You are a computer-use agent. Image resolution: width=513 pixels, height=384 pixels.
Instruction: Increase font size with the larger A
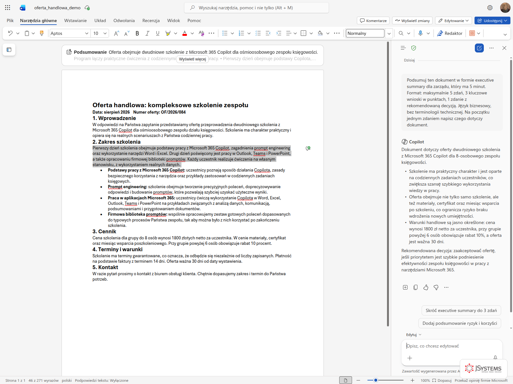click(116, 33)
